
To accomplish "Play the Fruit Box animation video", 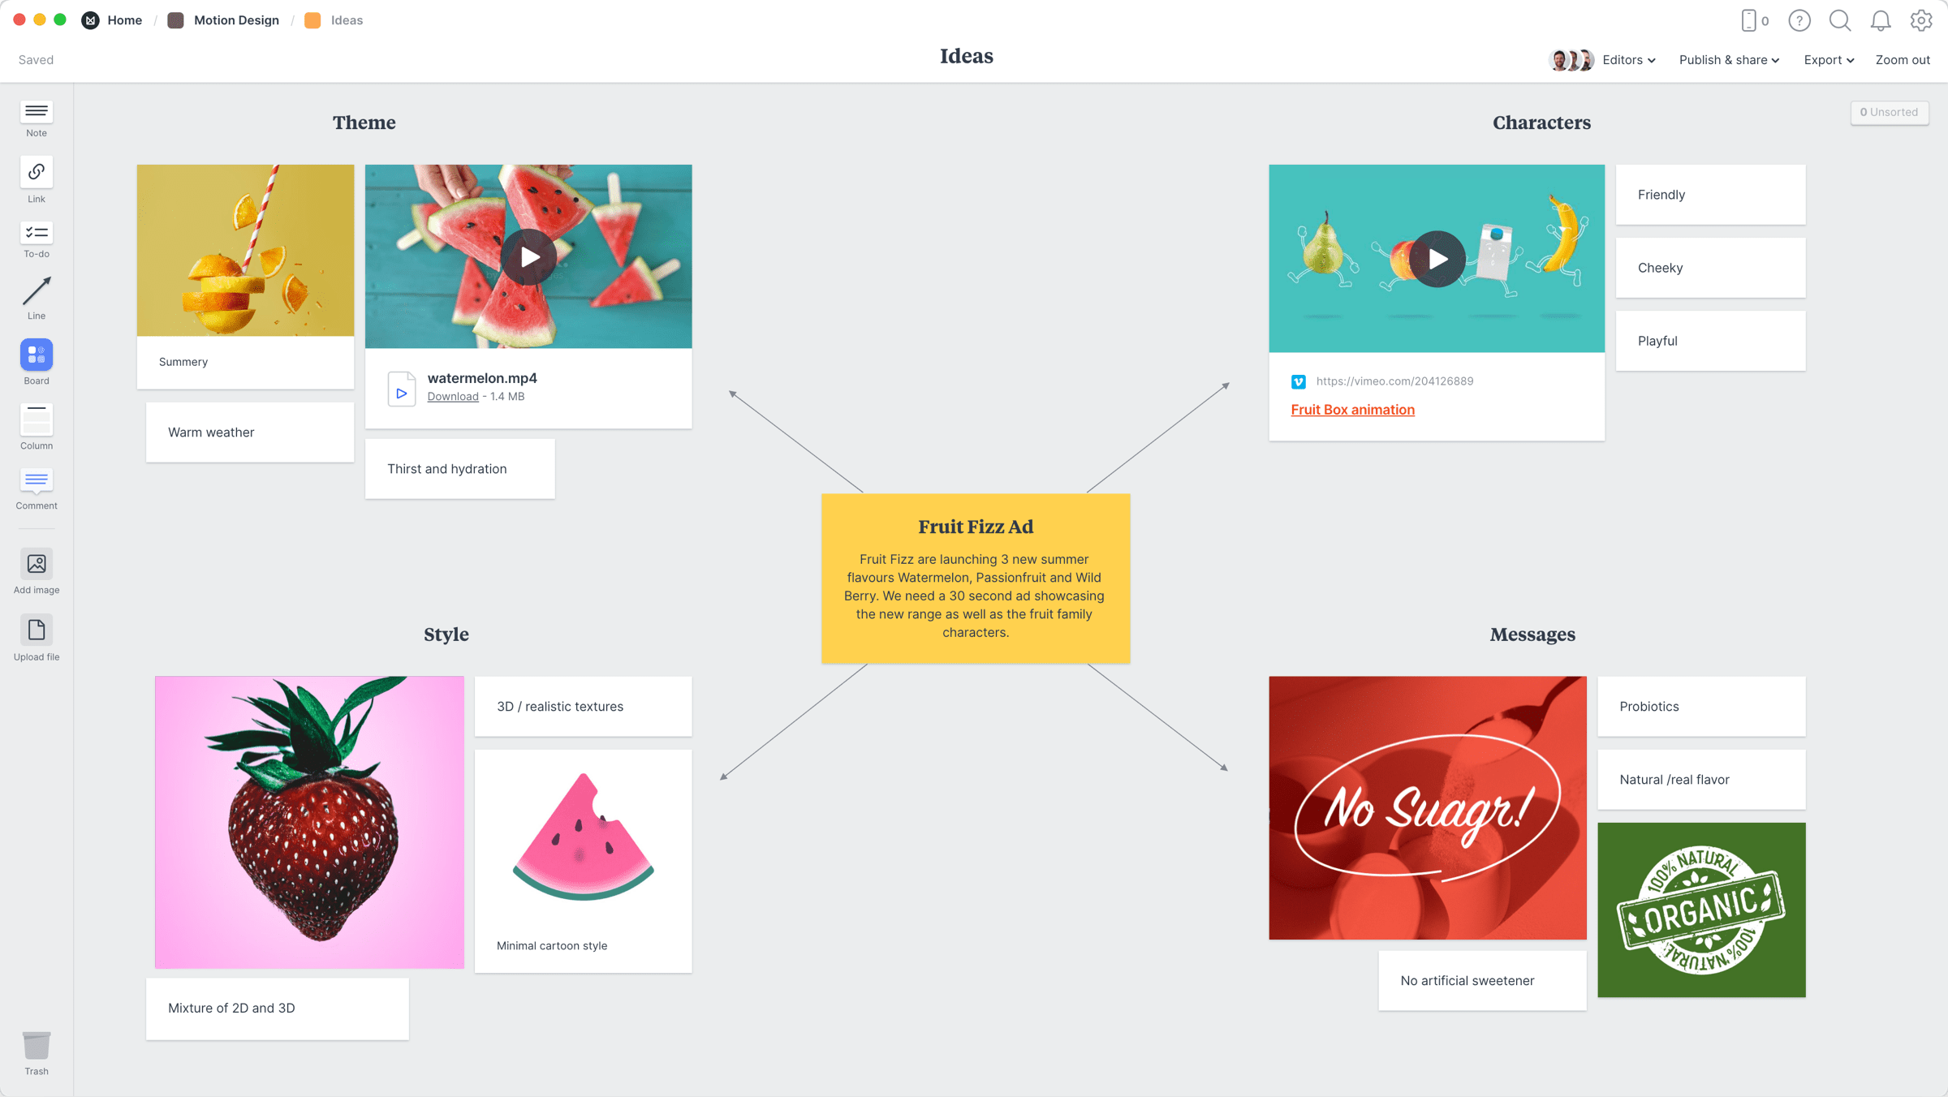I will click(x=1437, y=259).
